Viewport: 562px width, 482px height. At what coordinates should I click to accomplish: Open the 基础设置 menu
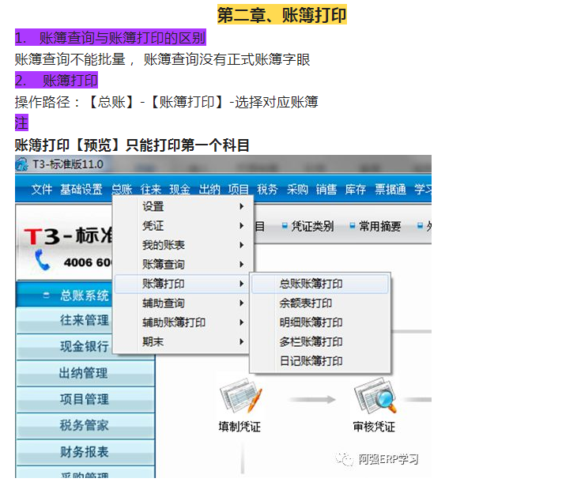pos(81,190)
